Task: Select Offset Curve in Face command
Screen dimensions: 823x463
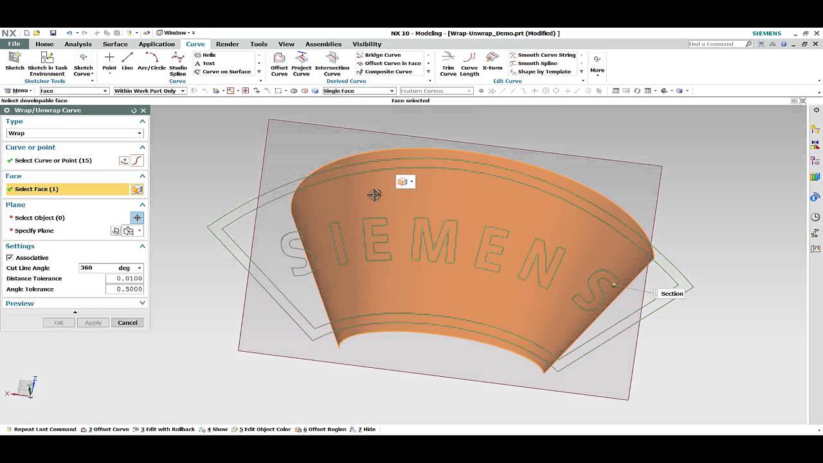Action: 389,63
